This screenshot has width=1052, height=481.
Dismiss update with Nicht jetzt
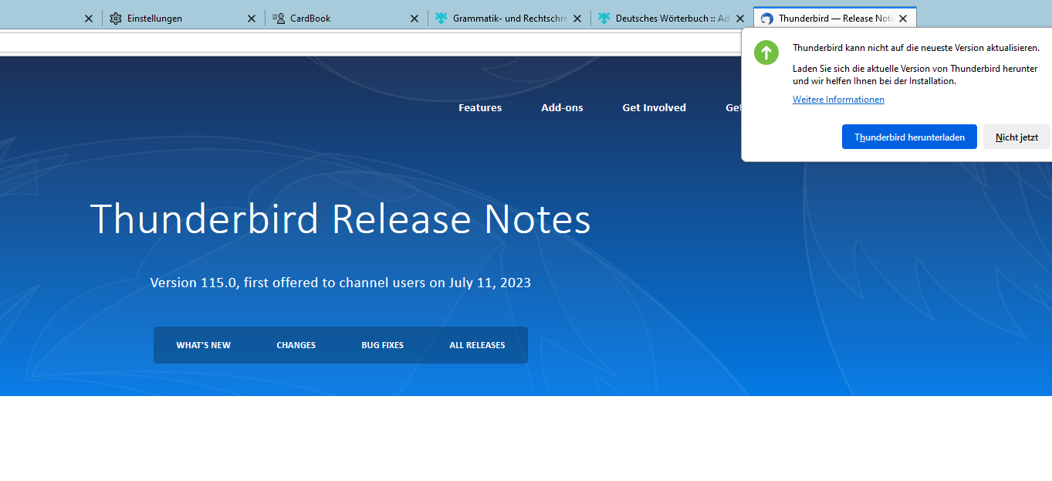click(1016, 137)
